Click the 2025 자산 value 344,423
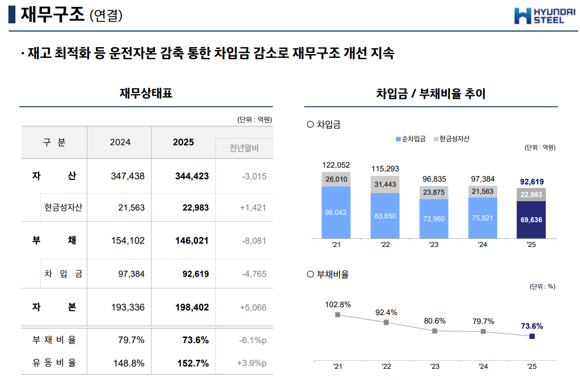Image resolution: width=580 pixels, height=380 pixels. tap(192, 176)
